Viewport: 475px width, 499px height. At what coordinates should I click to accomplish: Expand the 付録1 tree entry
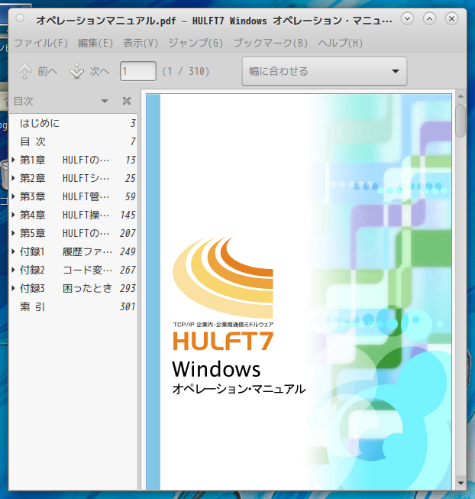point(13,251)
